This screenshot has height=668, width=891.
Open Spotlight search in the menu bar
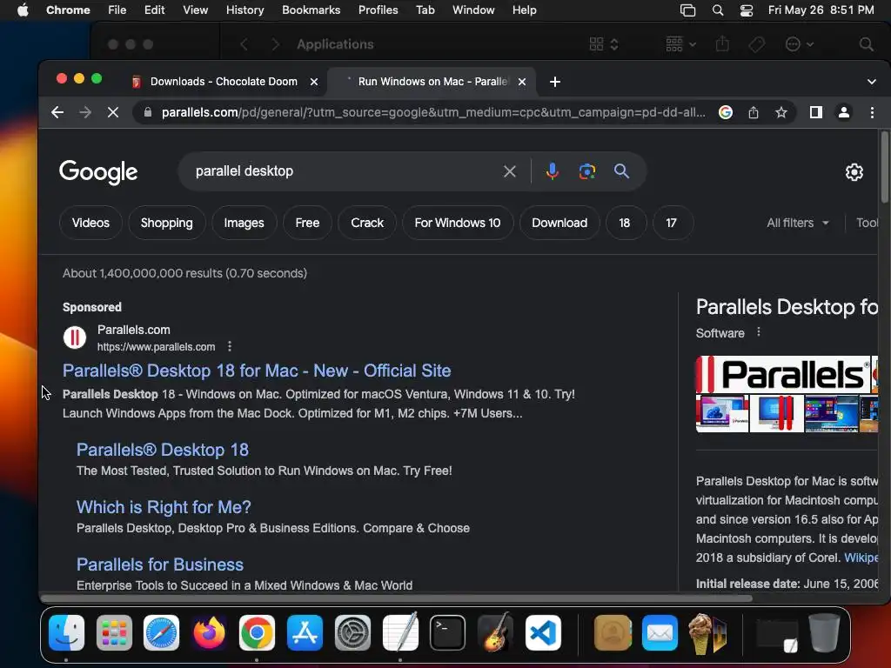pyautogui.click(x=718, y=10)
